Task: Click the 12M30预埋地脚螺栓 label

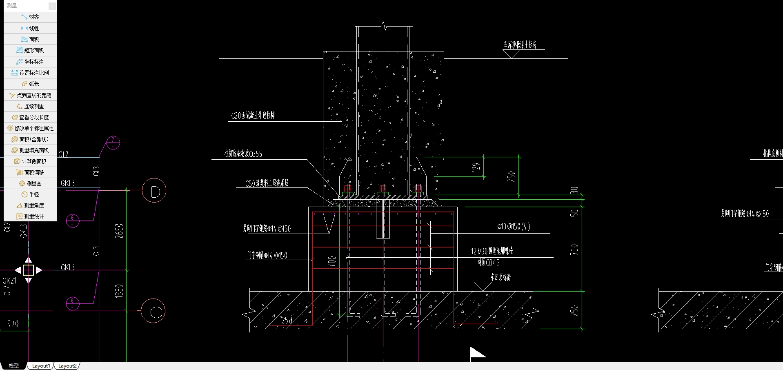Action: click(492, 251)
